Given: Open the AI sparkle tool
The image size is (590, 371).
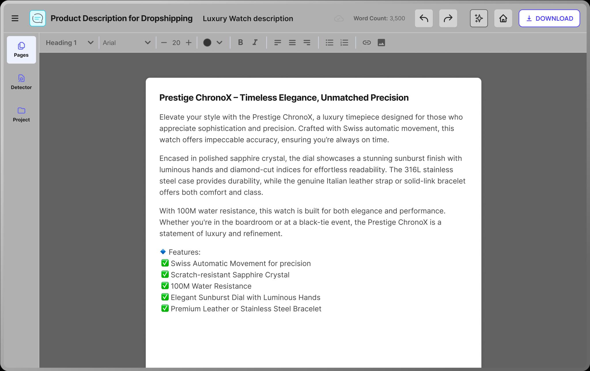Looking at the screenshot, I should [479, 18].
